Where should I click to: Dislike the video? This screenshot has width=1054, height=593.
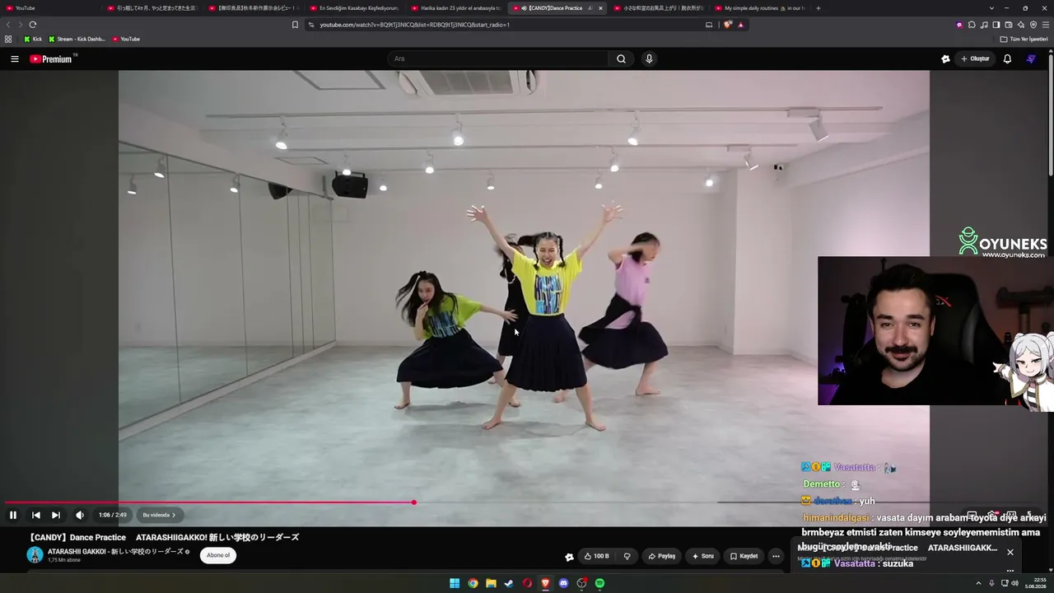(627, 556)
